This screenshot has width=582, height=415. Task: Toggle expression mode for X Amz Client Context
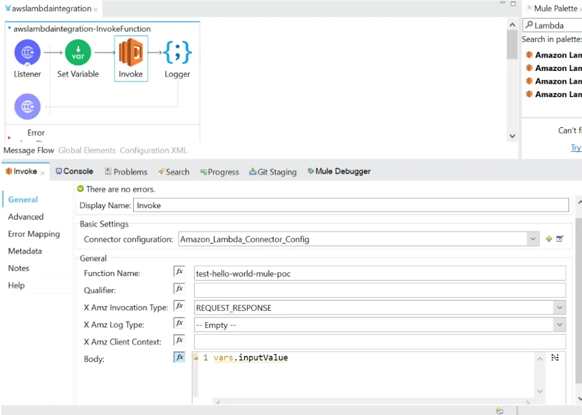[179, 339]
